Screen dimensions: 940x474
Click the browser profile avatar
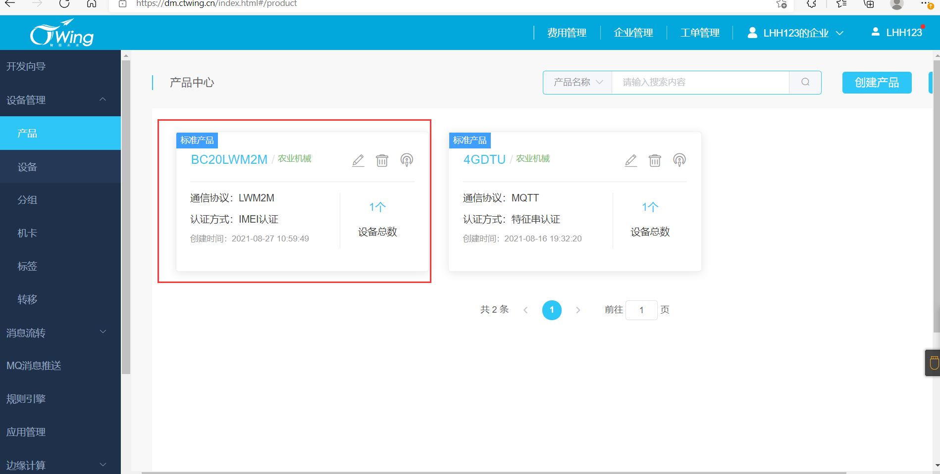[896, 4]
